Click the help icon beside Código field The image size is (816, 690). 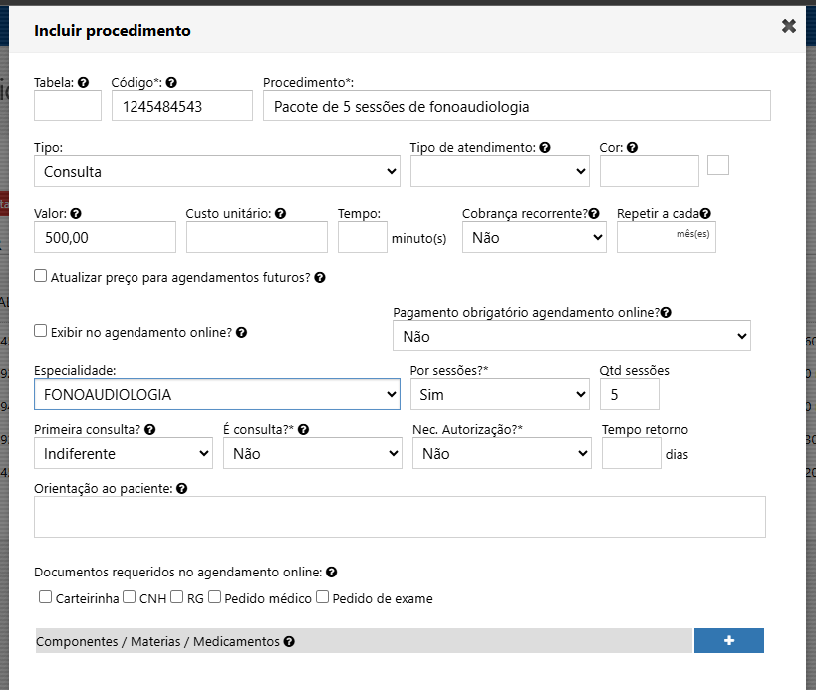coord(170,82)
